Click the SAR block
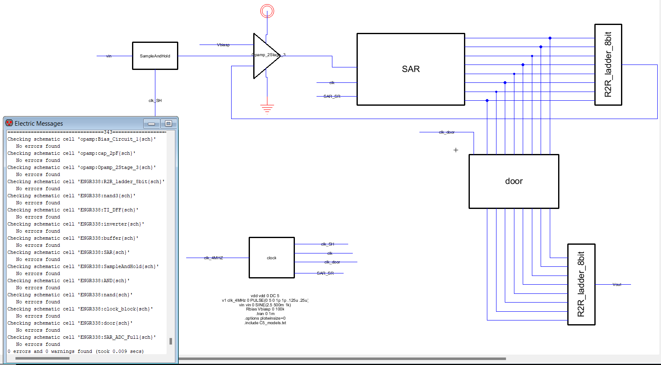The image size is (661, 365). pyautogui.click(x=410, y=69)
